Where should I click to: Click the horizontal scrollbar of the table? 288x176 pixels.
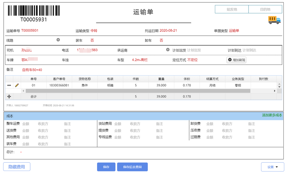138,91
